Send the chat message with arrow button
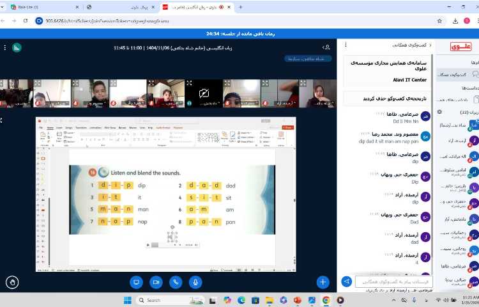 346,281
